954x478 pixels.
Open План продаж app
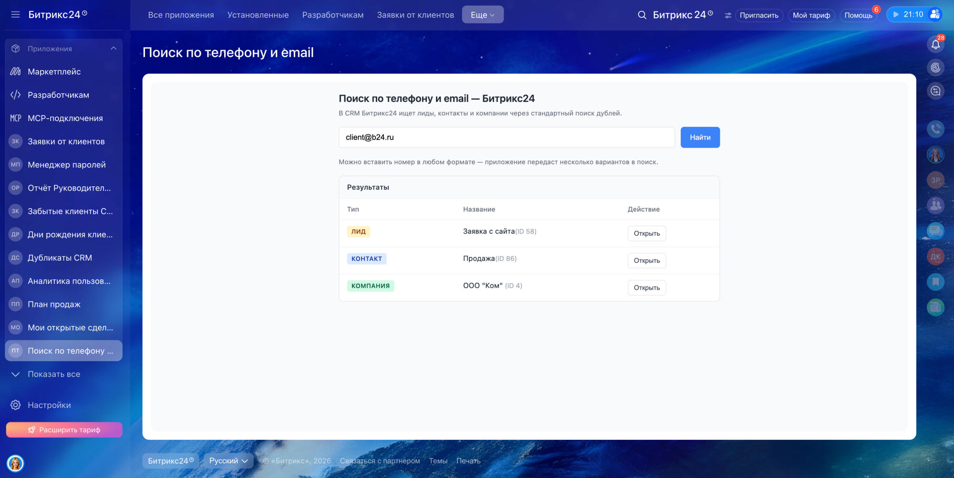[63, 304]
